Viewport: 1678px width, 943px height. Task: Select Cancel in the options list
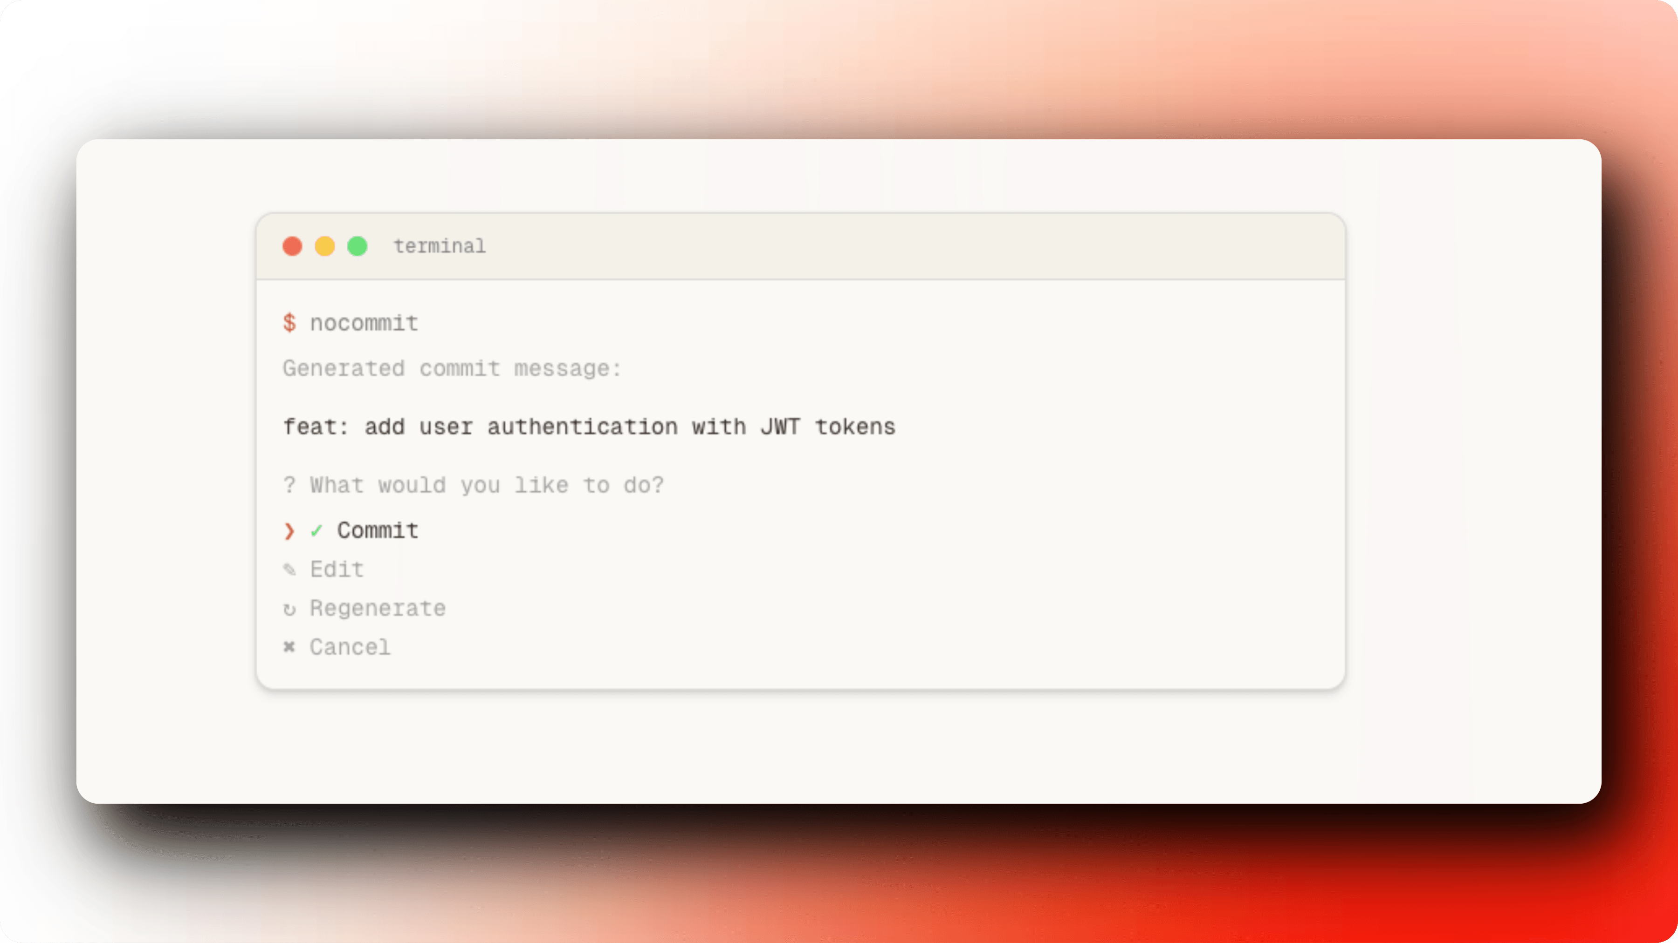tap(351, 647)
